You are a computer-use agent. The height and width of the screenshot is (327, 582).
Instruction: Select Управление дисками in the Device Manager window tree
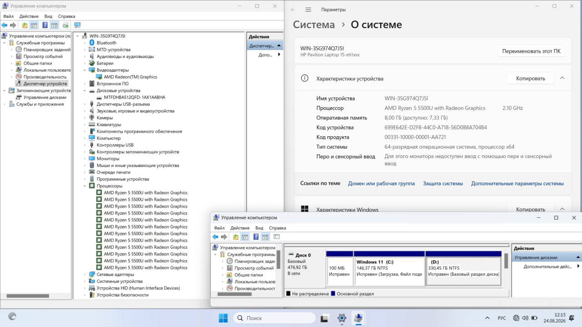pos(45,97)
